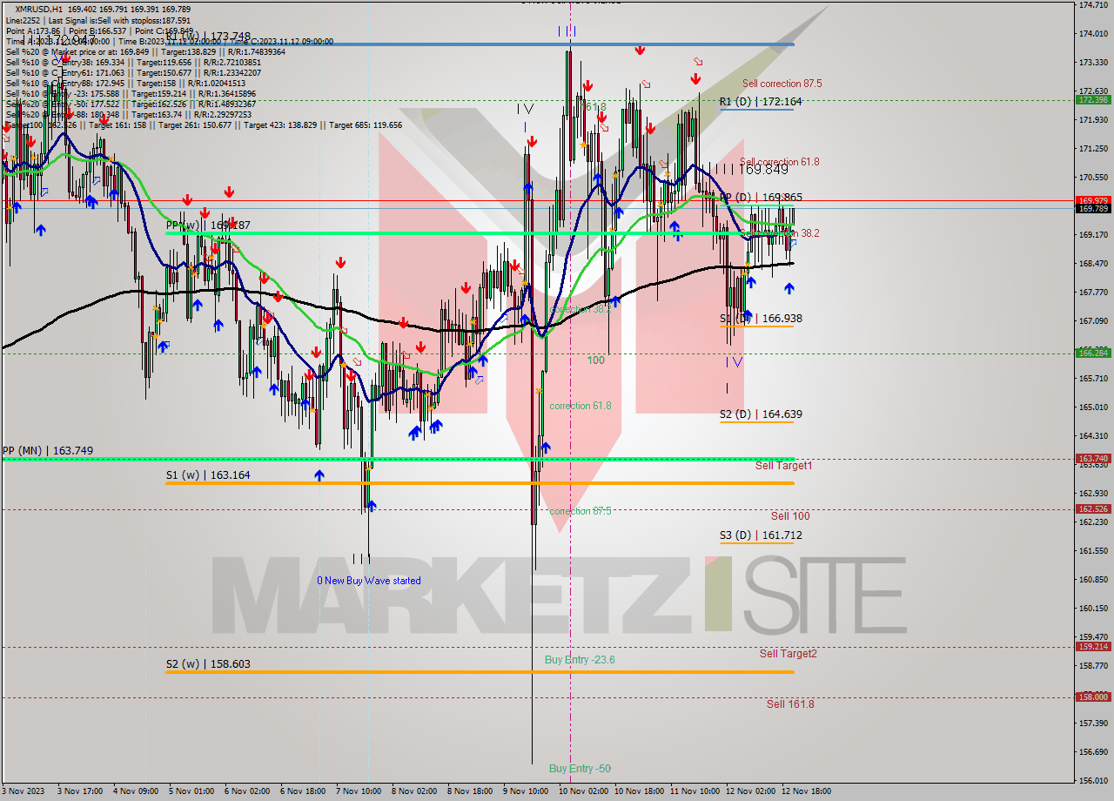Click the 'Buy Entry -23.6' label

[580, 660]
